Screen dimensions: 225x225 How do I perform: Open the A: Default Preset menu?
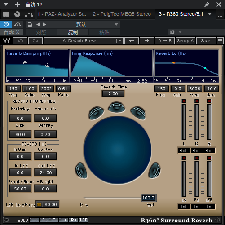(x=84, y=40)
